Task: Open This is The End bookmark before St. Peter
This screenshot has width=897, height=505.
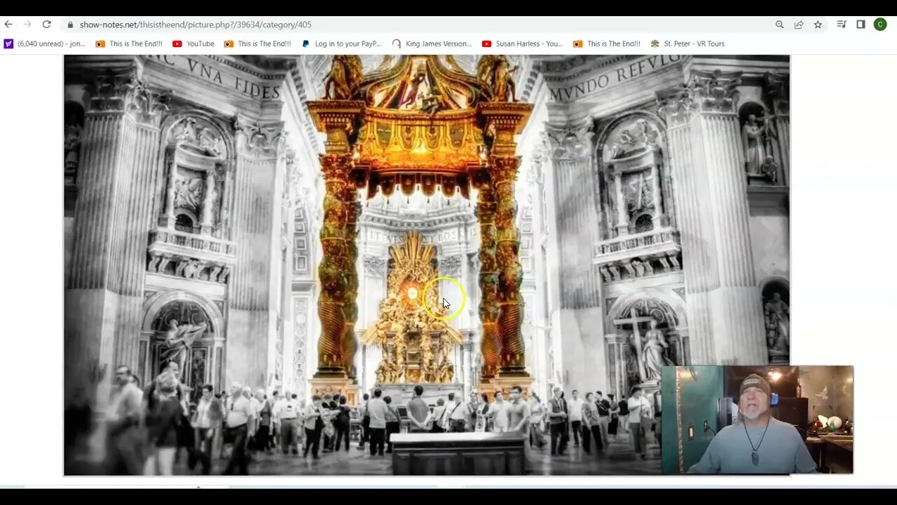Action: [607, 43]
